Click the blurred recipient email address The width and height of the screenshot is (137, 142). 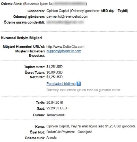65,22
